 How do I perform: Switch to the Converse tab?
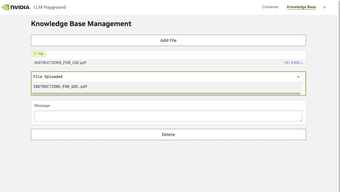click(x=270, y=7)
